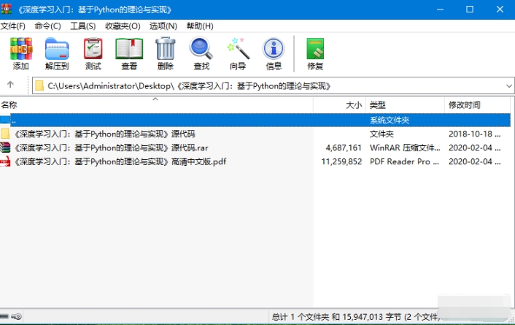Open the 文件(F) menu
Screen dimensions: 515x325
click(x=13, y=26)
